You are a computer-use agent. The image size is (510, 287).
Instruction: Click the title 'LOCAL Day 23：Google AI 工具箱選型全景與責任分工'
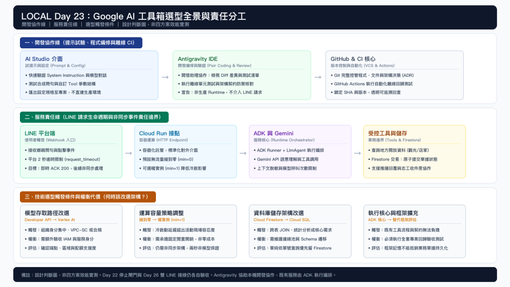click(x=133, y=16)
